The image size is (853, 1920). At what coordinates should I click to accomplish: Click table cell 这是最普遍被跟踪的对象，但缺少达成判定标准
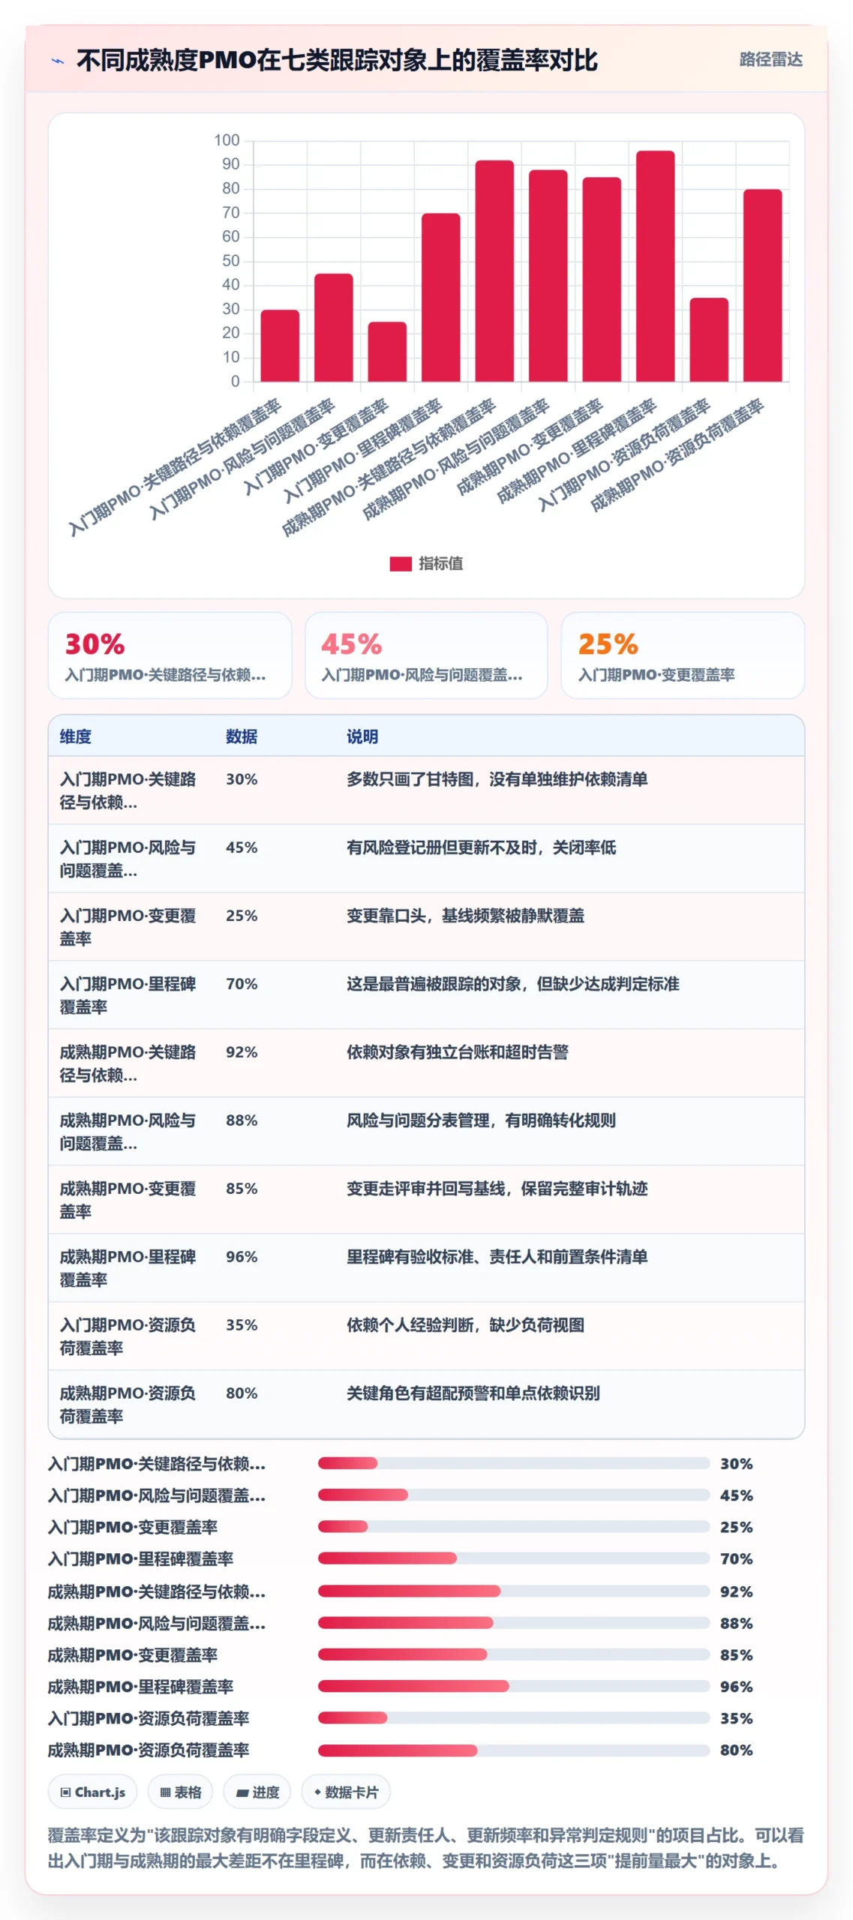tap(512, 984)
